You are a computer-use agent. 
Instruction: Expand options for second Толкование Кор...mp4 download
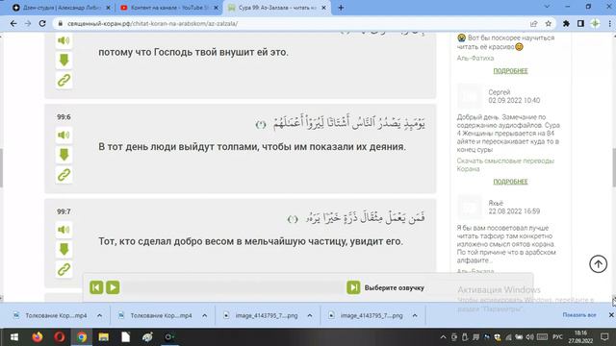pos(205,315)
